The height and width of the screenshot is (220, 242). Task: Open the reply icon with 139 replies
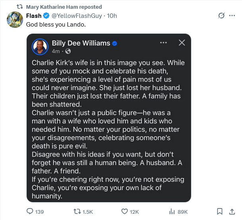30,212
